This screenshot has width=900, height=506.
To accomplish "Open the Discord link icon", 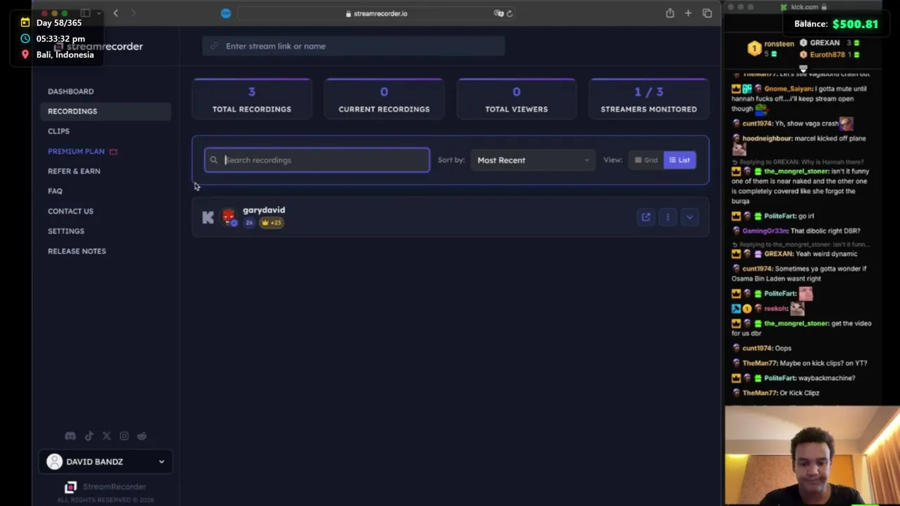I will tap(70, 436).
